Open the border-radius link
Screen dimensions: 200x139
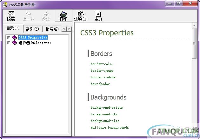pos(103,77)
